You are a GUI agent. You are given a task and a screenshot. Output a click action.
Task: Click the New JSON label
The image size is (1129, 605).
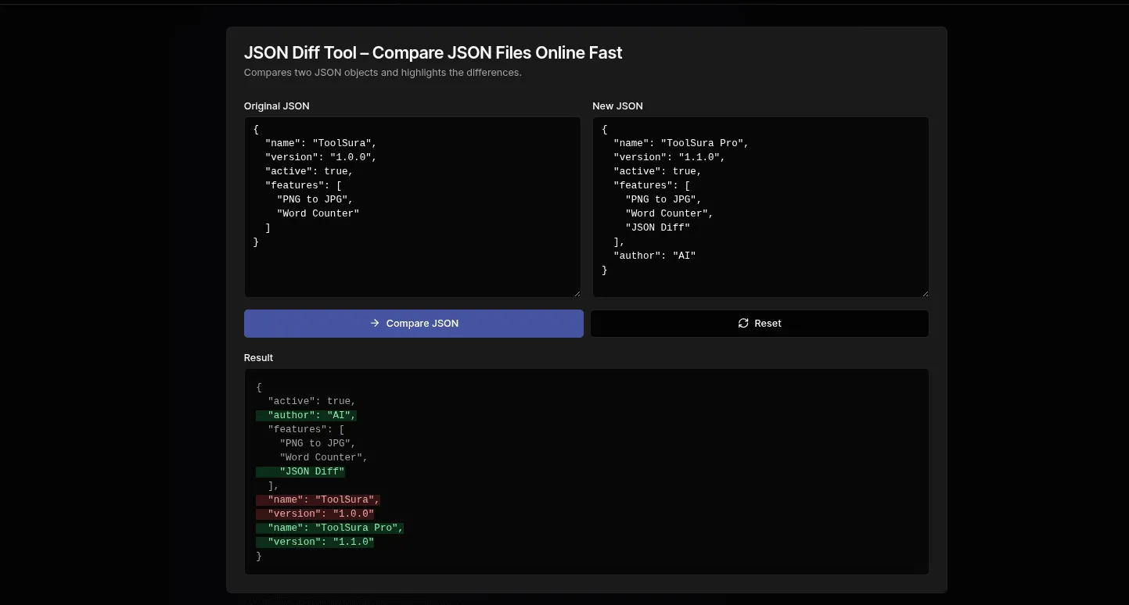click(617, 106)
